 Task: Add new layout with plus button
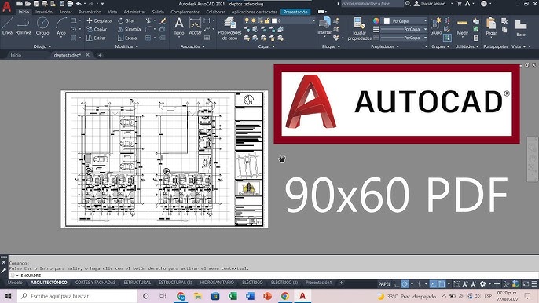(x=341, y=283)
